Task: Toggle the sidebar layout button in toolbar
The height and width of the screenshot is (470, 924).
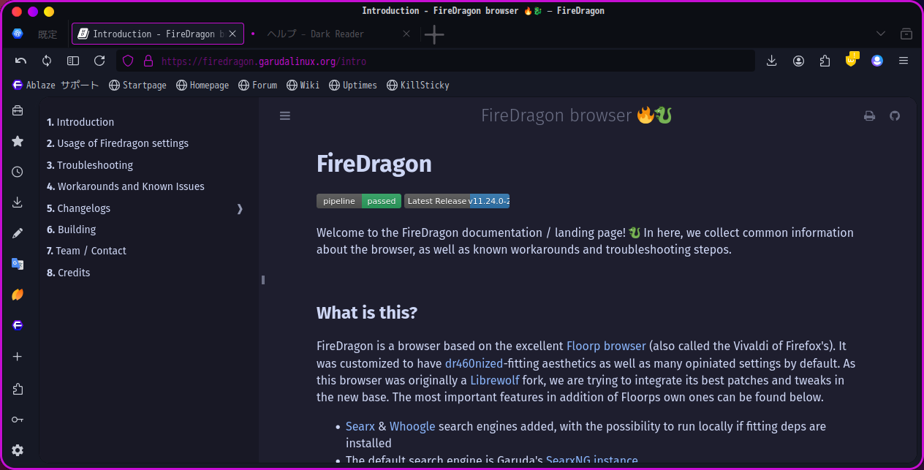Action: tap(73, 61)
